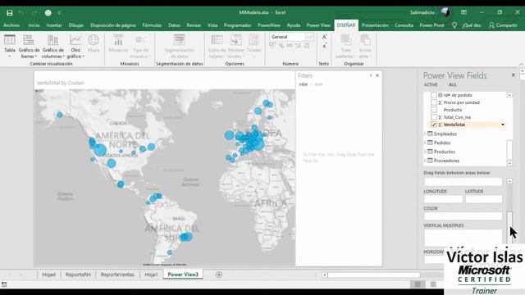Open the Gráfico de columnas menu
Image resolution: width=525 pixels, height=295 pixels.
[x=52, y=46]
